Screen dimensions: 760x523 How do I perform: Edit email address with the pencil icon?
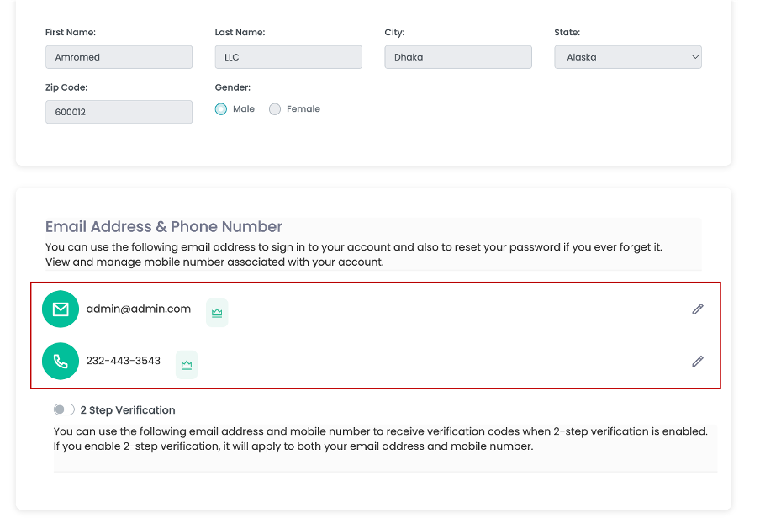coord(698,309)
